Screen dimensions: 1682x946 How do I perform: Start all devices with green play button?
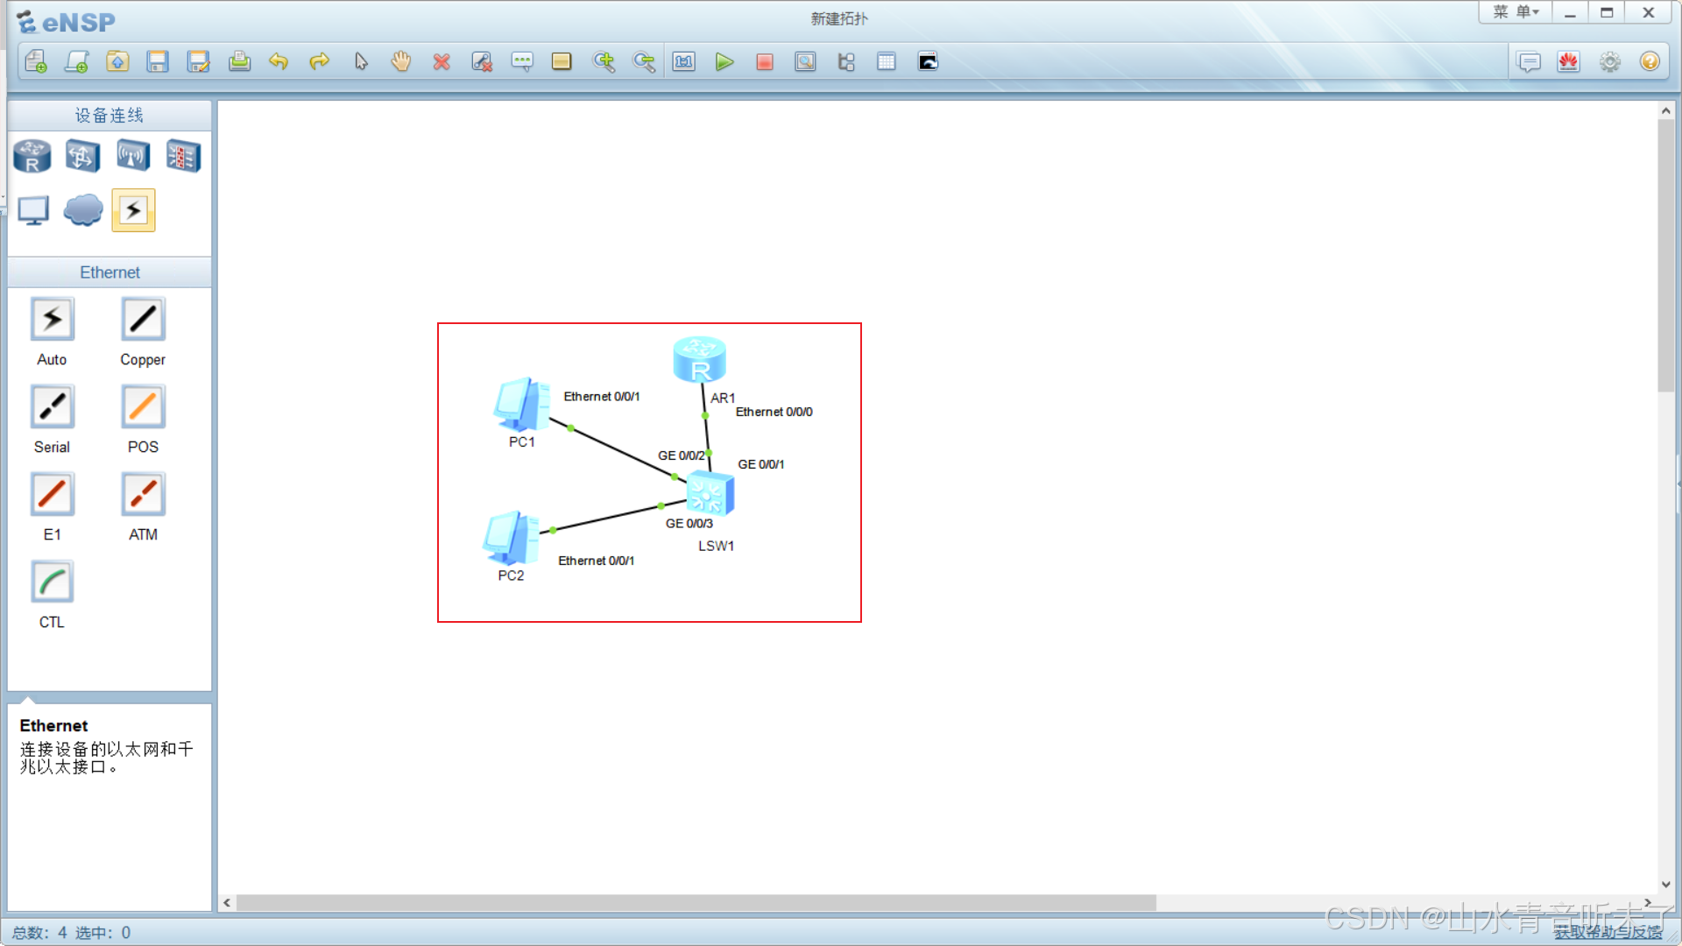click(724, 62)
